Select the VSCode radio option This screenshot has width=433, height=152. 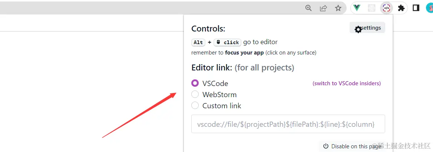[x=195, y=83]
